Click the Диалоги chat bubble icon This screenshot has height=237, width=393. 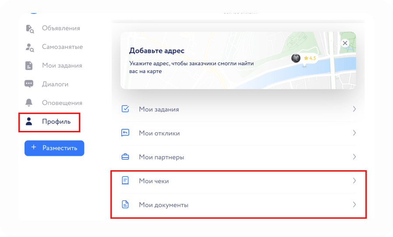[29, 84]
